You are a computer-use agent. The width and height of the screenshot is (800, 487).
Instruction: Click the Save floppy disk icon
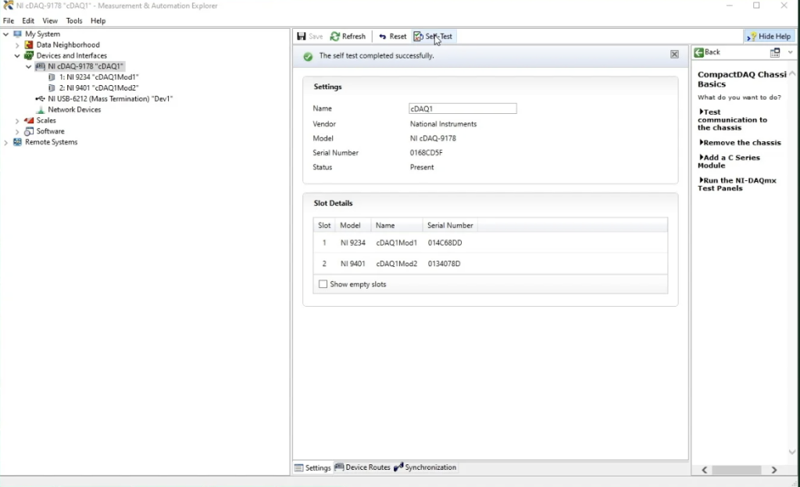(302, 36)
